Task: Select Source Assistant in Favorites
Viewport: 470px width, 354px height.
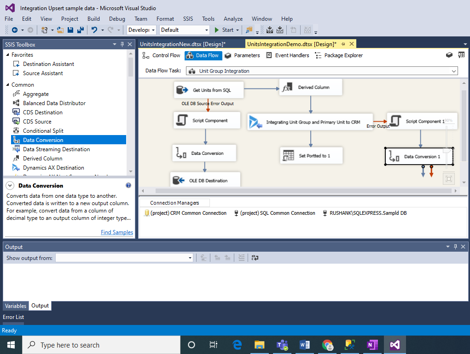Action: (43, 73)
